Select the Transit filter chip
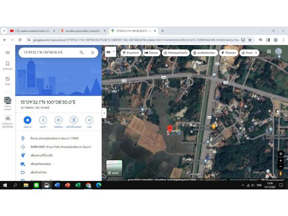This screenshot has width=288, height=216. click(204, 53)
